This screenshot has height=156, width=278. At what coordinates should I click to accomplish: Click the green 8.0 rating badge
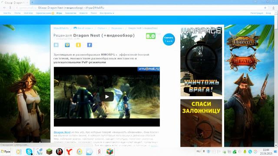(x=151, y=36)
